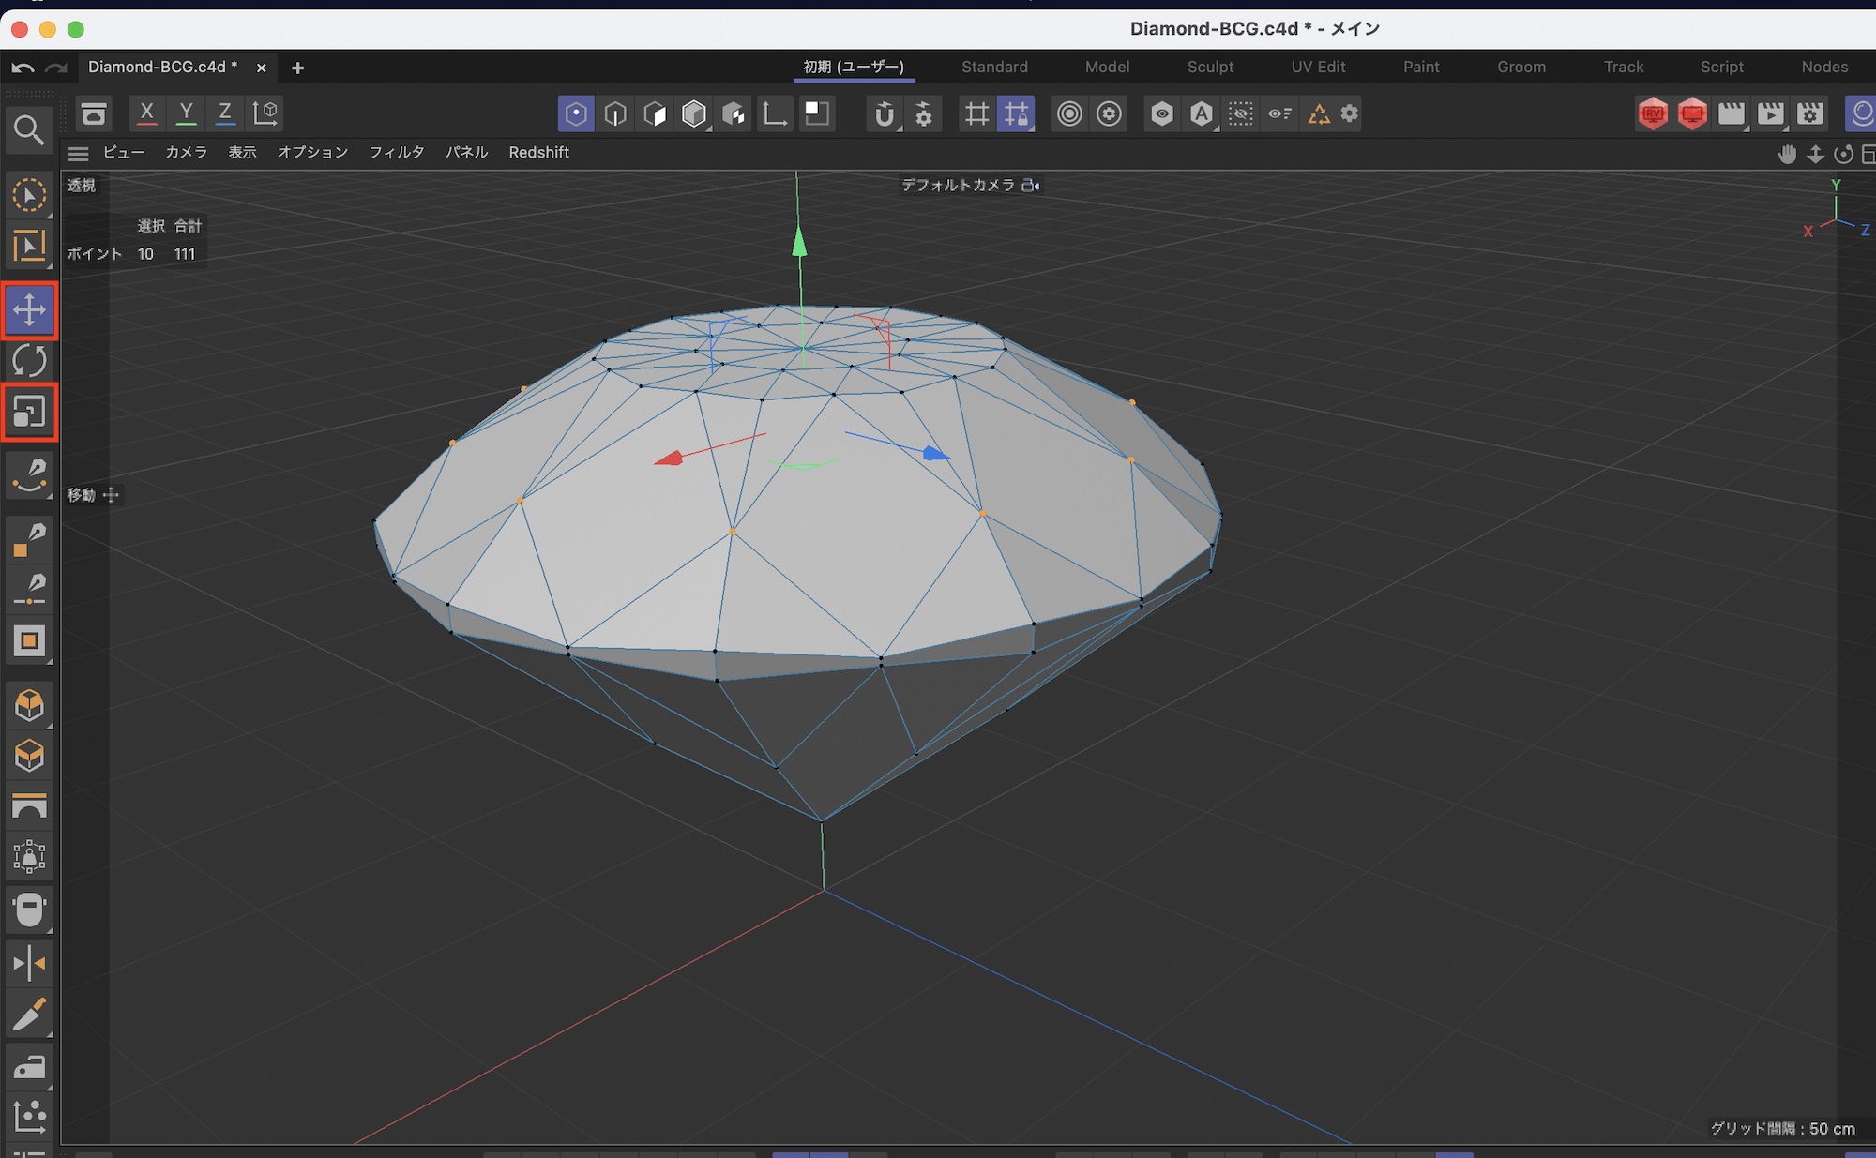Switch to the Sculpt layout tab
Viewport: 1876px width, 1158px height.
click(1210, 67)
